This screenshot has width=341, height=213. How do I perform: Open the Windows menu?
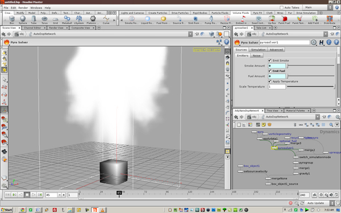tap(36, 7)
